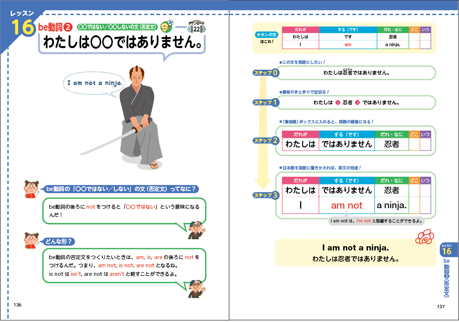Screen dimensions: 459x322
Task: Click the red circled number 2 after 'be動詞'
Action: pos(68,28)
